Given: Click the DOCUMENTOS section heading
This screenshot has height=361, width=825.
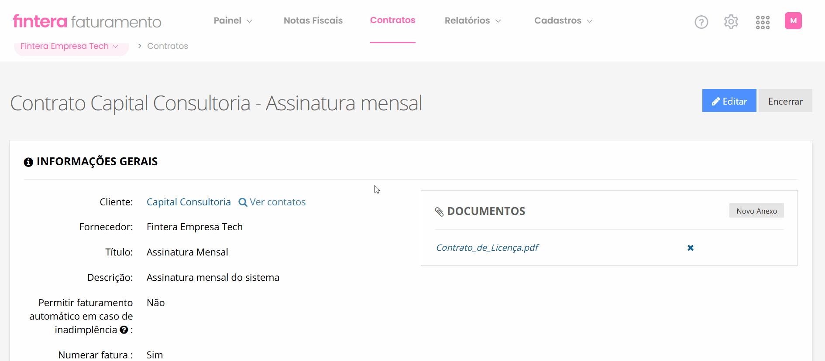Looking at the screenshot, I should pyautogui.click(x=486, y=211).
